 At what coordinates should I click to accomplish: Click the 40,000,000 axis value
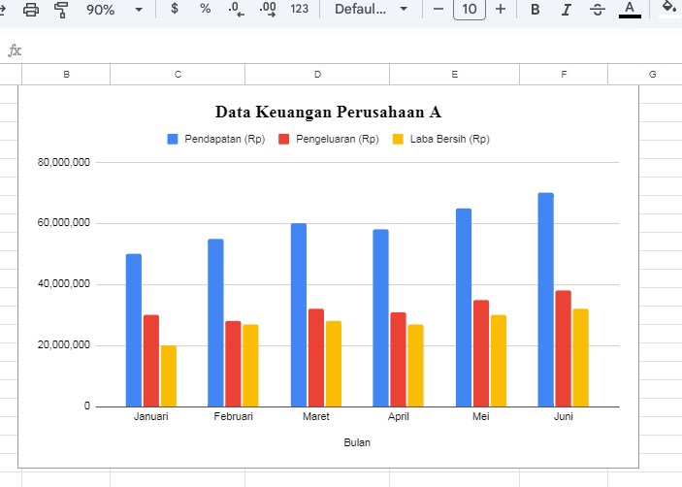pyautogui.click(x=63, y=284)
